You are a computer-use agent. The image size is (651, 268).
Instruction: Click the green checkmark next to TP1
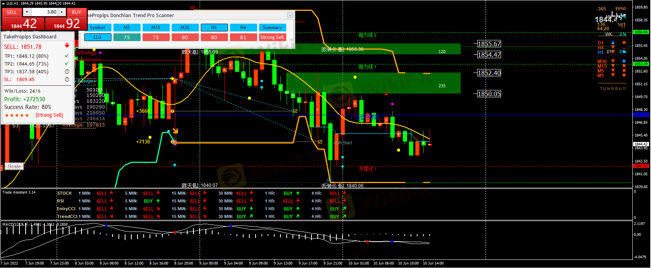67,56
